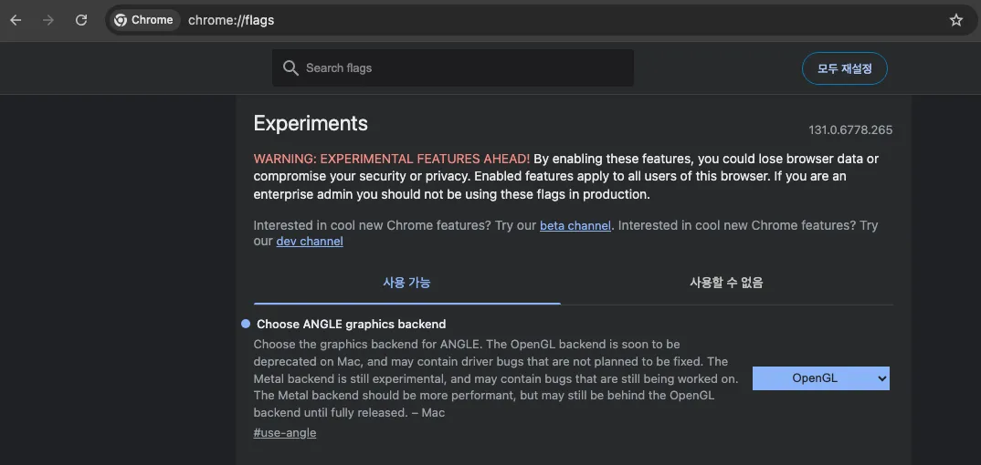Open the OpenGL backend dropdown
The width and height of the screenshot is (981, 465).
(x=820, y=378)
